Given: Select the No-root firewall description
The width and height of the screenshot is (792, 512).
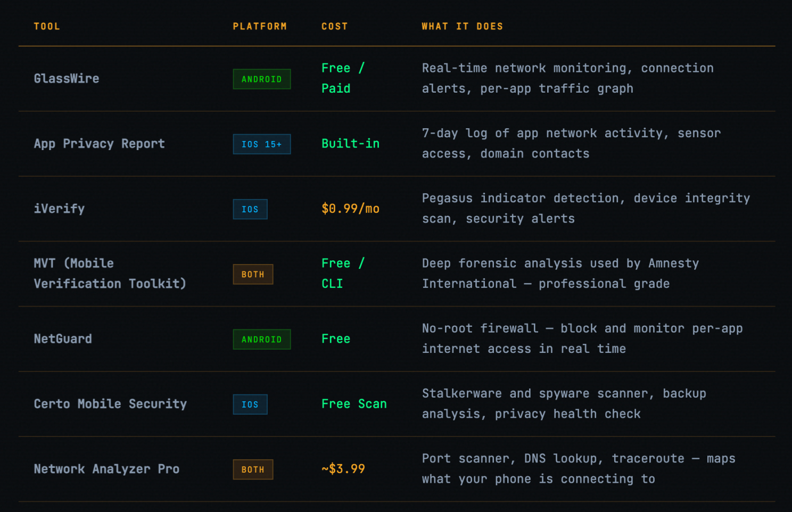Looking at the screenshot, I should (582, 338).
